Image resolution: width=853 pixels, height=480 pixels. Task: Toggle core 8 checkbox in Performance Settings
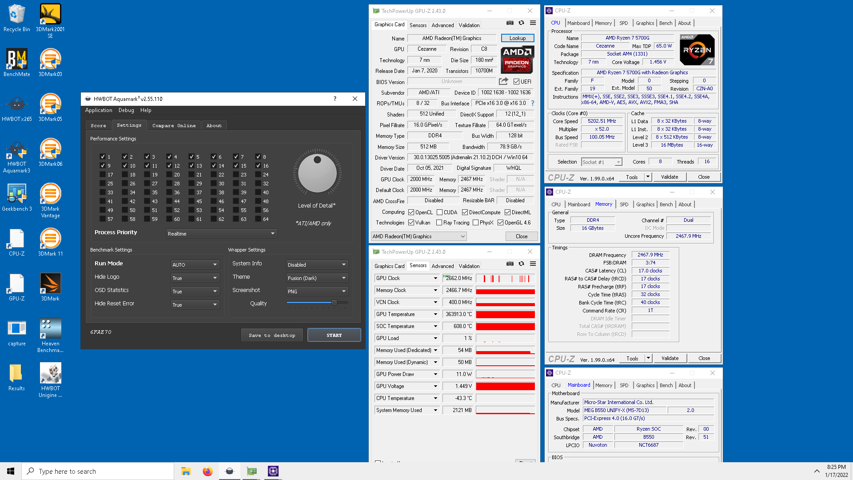258,156
